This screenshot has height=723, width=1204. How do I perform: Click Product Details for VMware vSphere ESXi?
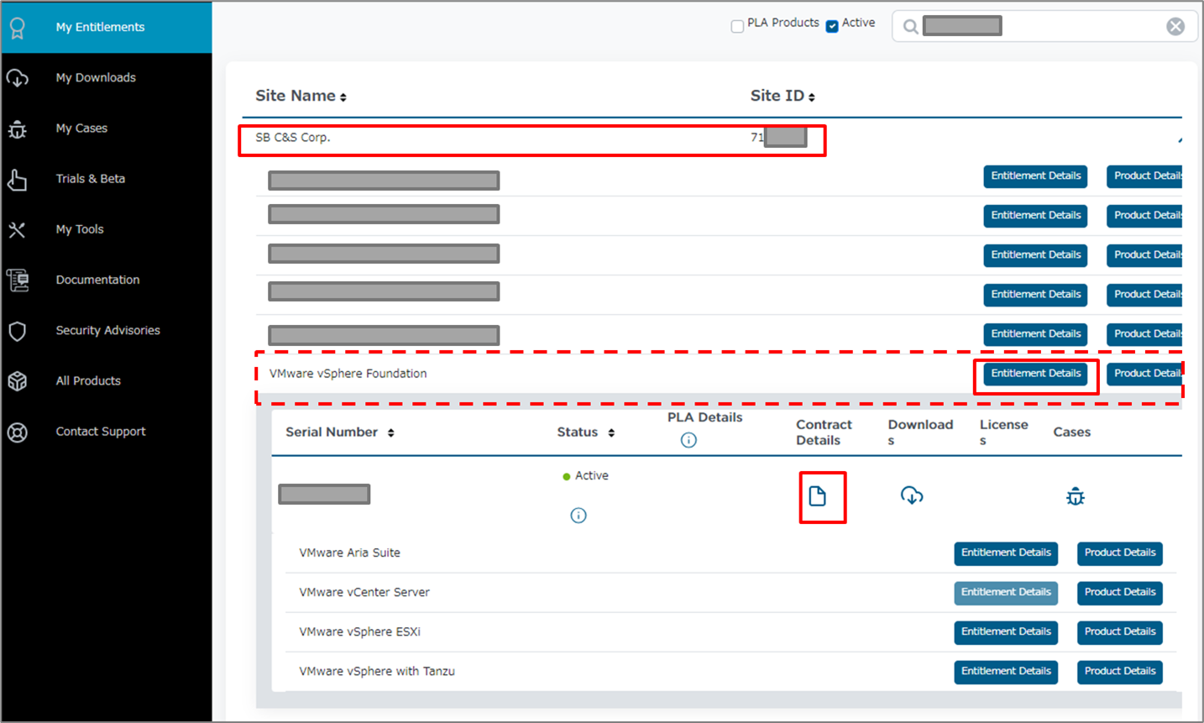[1120, 632]
